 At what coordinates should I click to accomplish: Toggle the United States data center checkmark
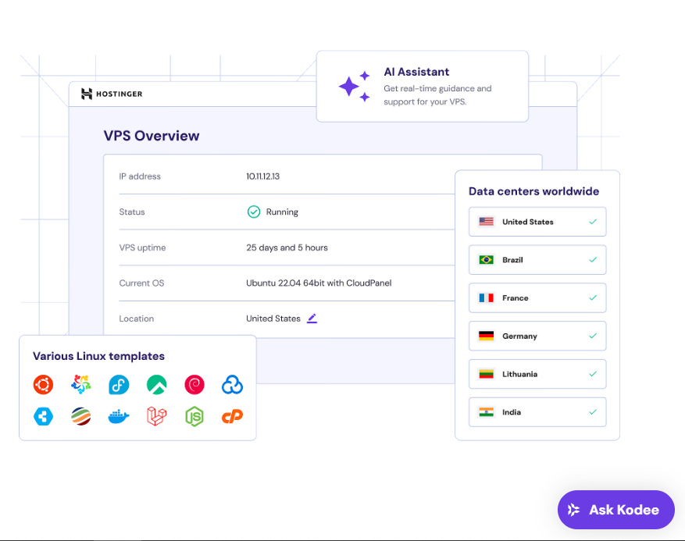(x=593, y=222)
